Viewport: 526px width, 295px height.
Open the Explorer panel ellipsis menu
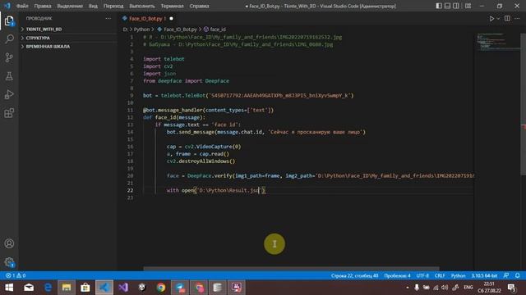pyautogui.click(x=108, y=18)
